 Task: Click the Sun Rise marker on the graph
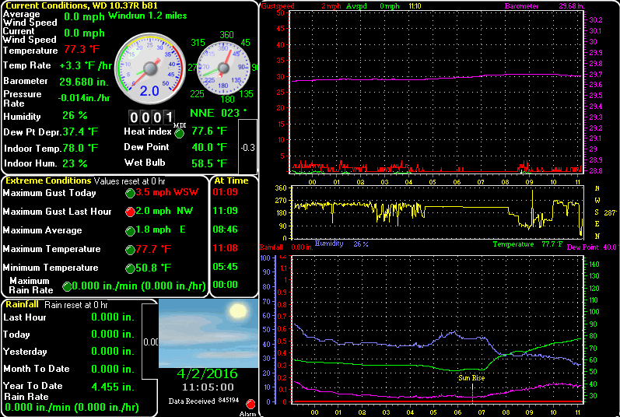[471, 378]
